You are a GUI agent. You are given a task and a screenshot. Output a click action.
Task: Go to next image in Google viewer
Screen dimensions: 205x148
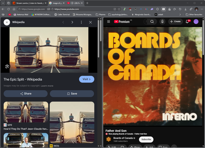coord(72,22)
